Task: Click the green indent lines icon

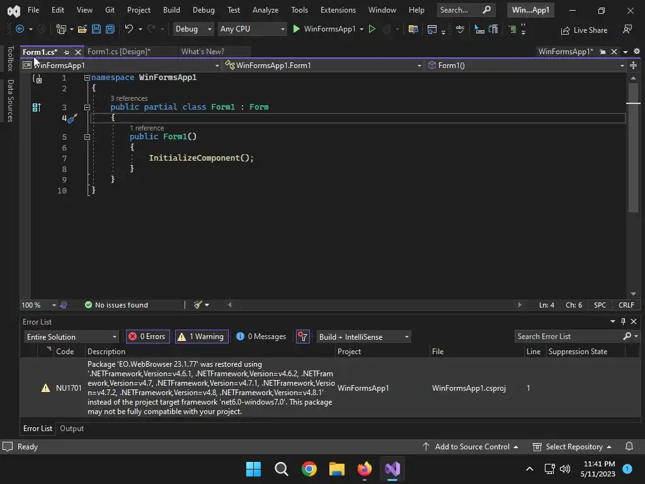Action: [x=512, y=29]
